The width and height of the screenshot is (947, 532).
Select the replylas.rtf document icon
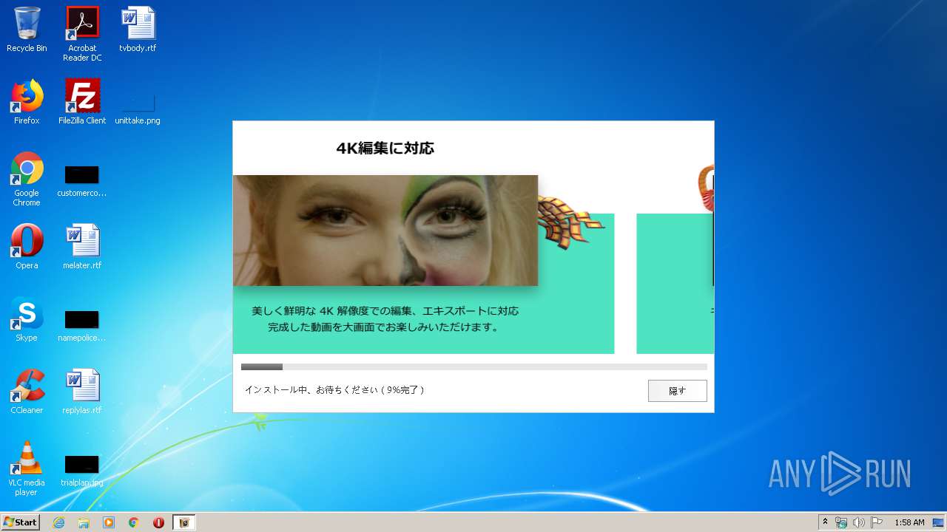pyautogui.click(x=82, y=392)
